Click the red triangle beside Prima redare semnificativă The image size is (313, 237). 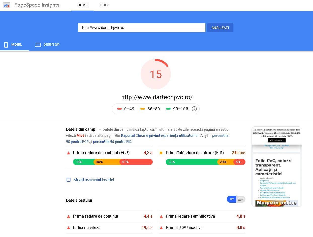pos(161,216)
